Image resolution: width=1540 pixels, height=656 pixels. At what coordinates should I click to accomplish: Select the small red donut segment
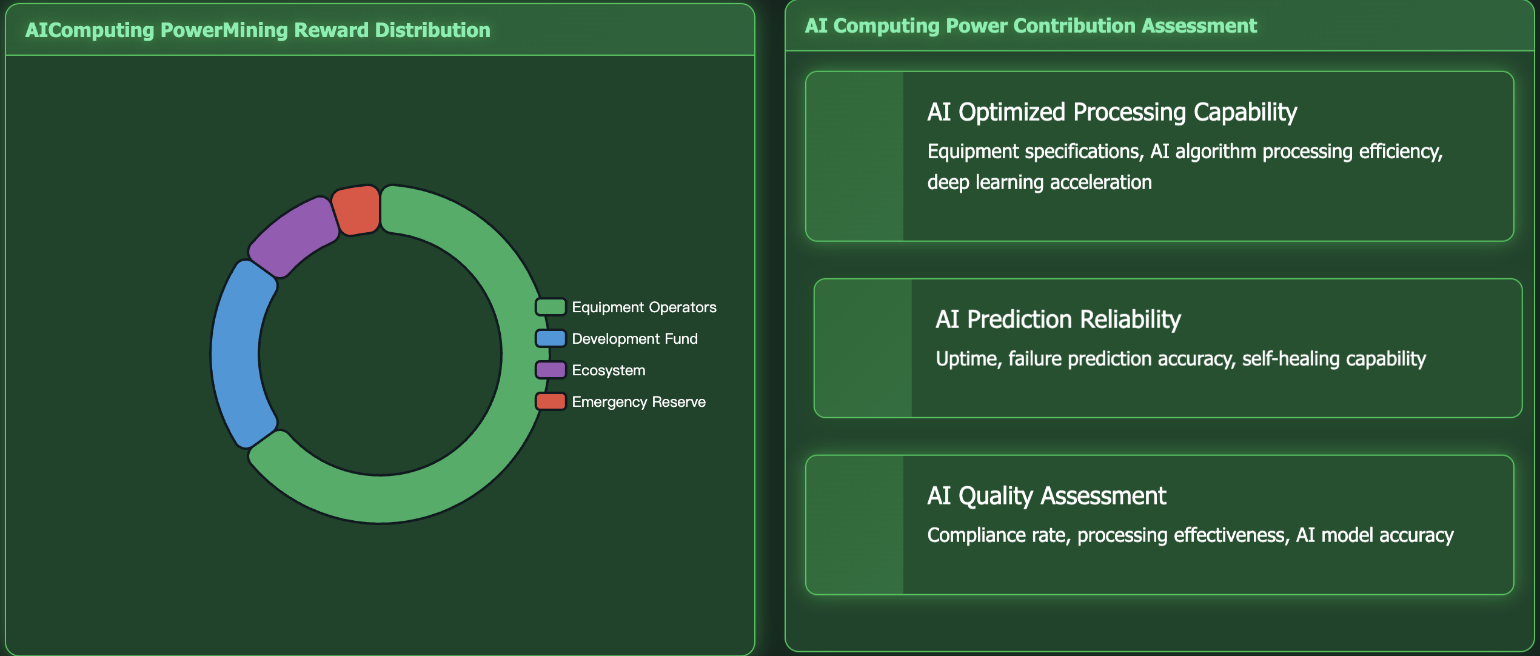coord(358,210)
